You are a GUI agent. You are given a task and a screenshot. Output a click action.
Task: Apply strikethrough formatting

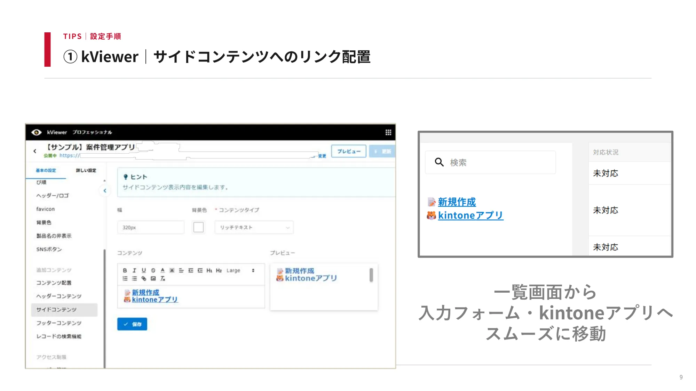[153, 270]
